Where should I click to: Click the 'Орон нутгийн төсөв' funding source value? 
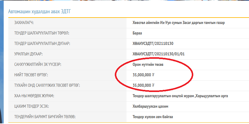tap(150, 64)
